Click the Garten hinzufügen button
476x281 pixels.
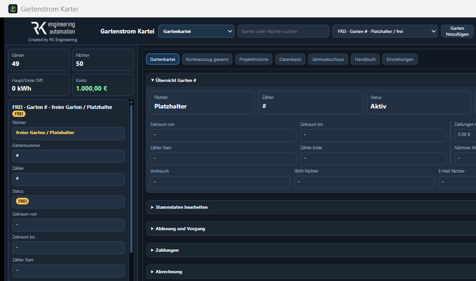[457, 31]
